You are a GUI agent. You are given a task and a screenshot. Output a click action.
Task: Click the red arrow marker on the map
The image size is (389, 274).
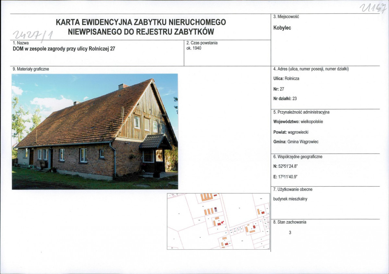click(222, 222)
